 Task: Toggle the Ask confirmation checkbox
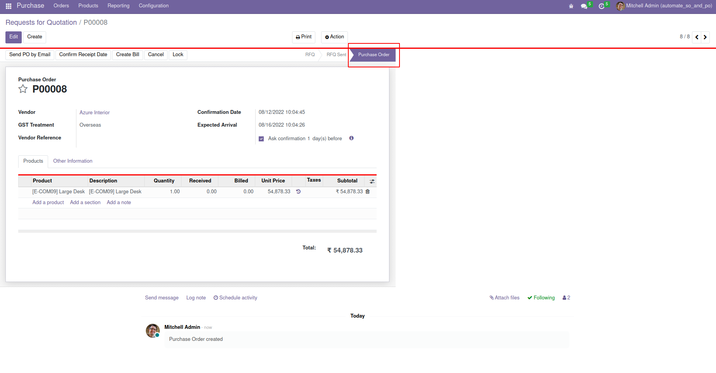click(261, 139)
